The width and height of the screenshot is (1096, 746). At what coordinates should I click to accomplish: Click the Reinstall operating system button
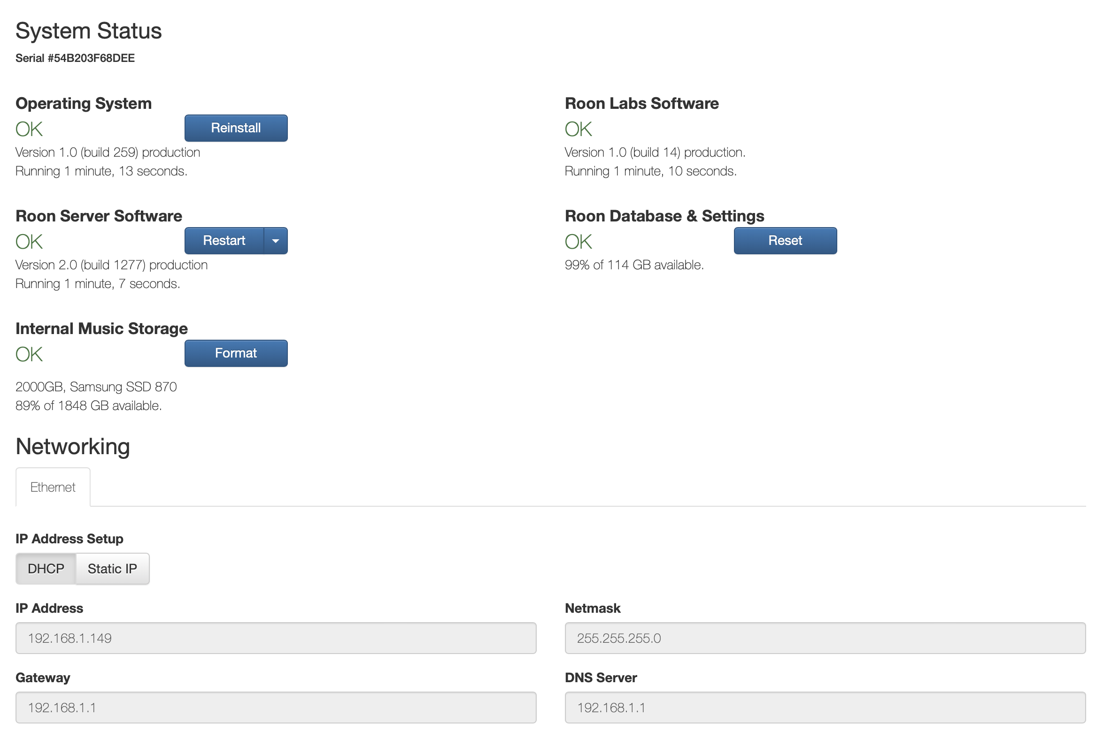click(235, 128)
